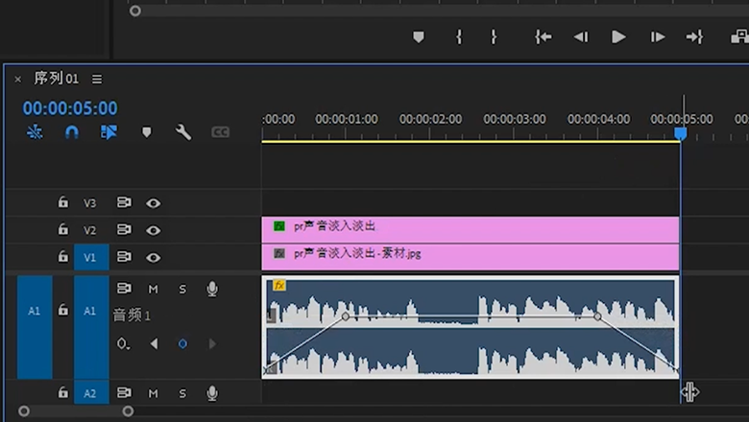Click the fx badge on audio clip
This screenshot has height=422, width=749.
pos(279,285)
